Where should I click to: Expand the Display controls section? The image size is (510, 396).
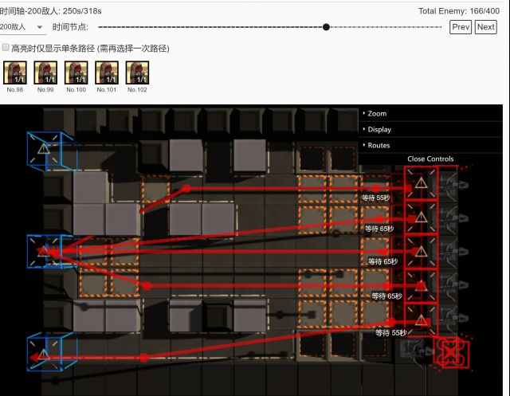click(x=379, y=129)
